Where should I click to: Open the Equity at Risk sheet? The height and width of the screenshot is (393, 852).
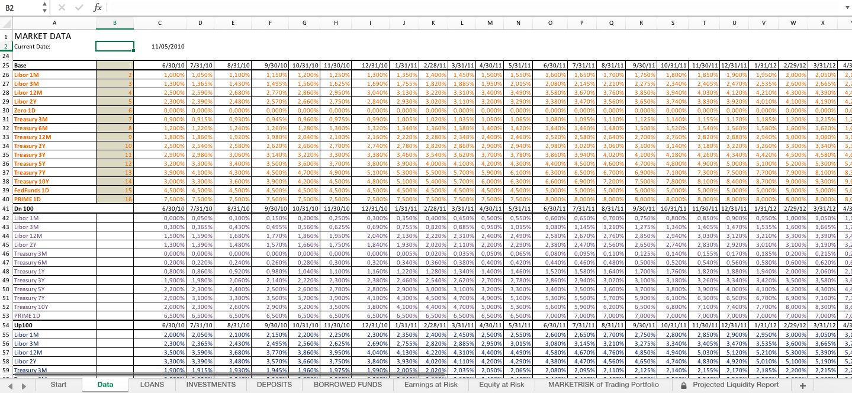501,384
